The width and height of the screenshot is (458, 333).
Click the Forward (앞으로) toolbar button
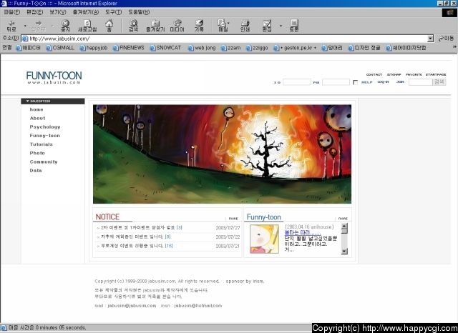point(38,26)
